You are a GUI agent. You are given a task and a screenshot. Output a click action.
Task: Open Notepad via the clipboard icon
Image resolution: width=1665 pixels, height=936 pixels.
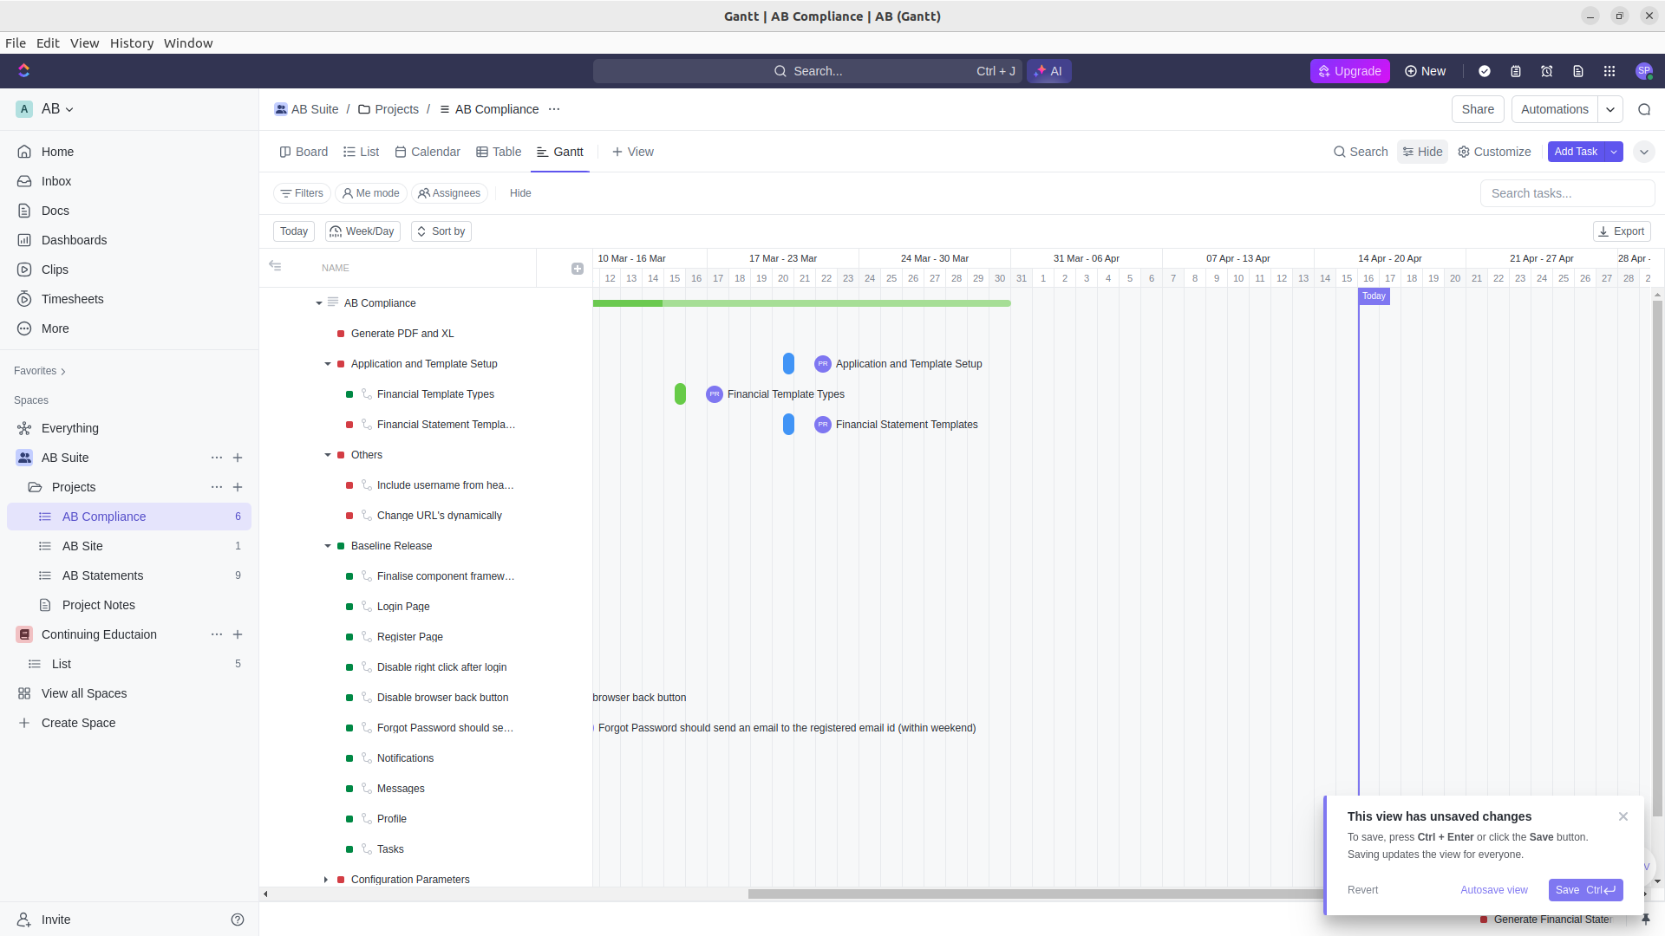click(1516, 71)
